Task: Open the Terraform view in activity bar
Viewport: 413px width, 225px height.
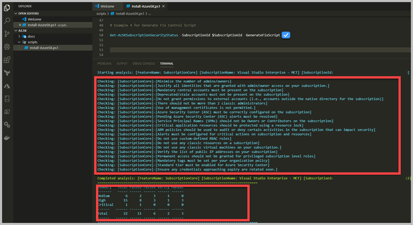Action: (x=7, y=73)
